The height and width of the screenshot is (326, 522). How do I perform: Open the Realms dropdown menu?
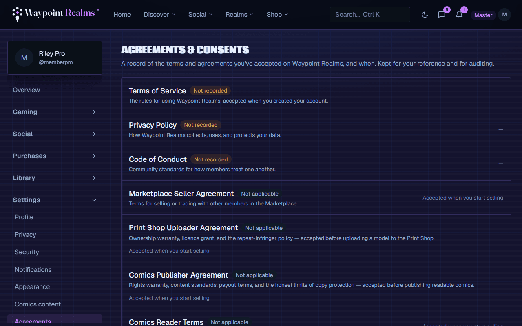tap(239, 15)
